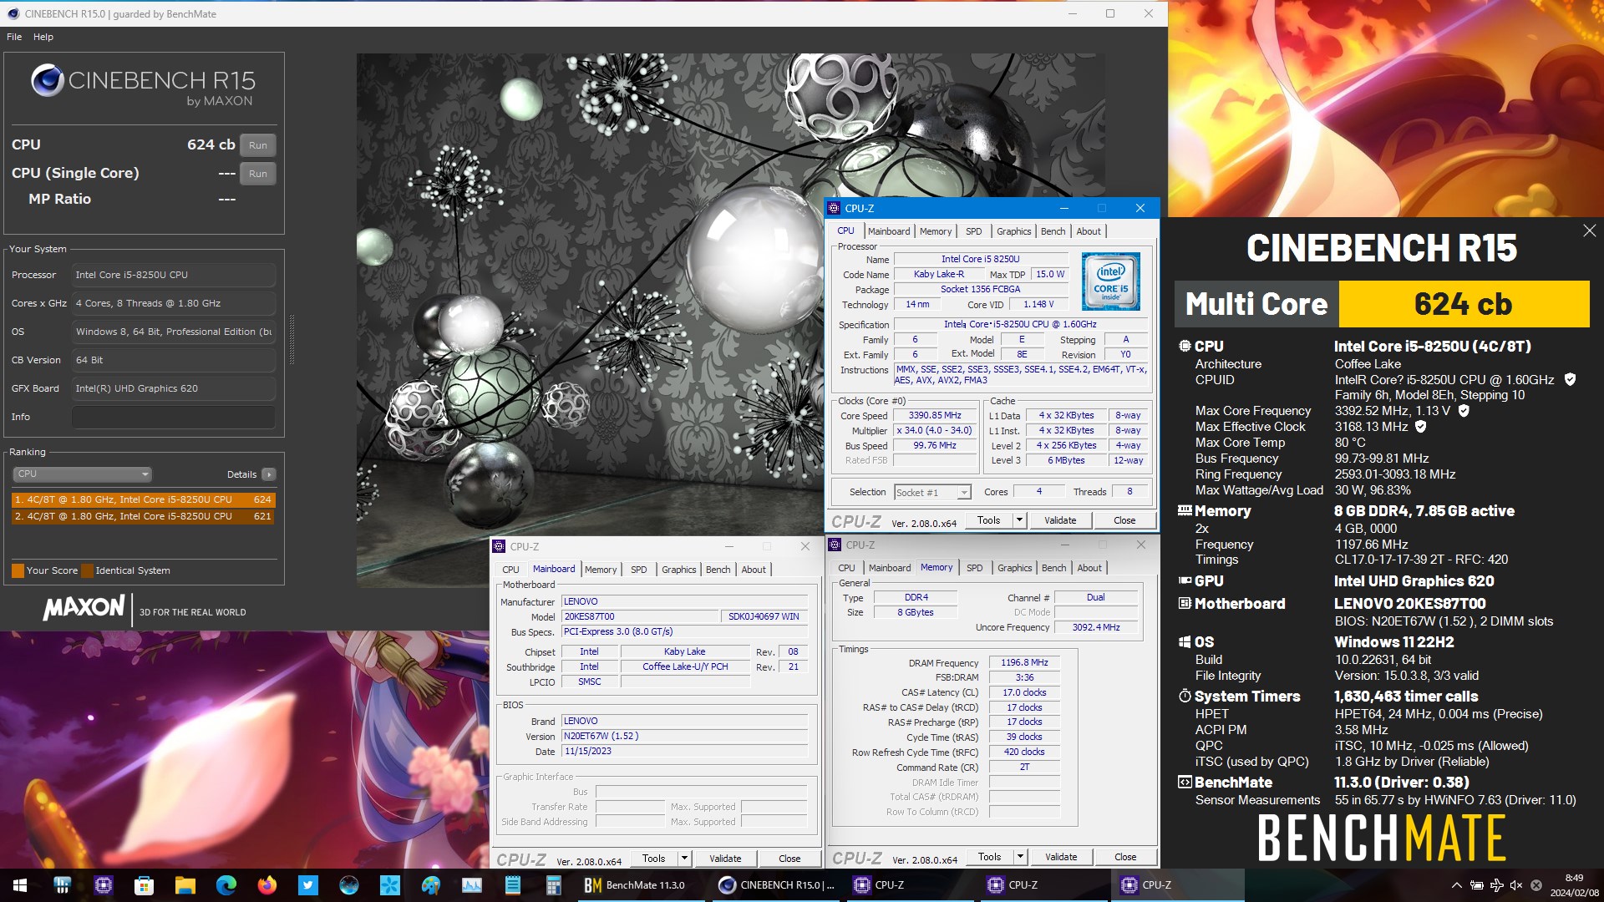Open the About tab in top CPU-Z

coord(1088,231)
